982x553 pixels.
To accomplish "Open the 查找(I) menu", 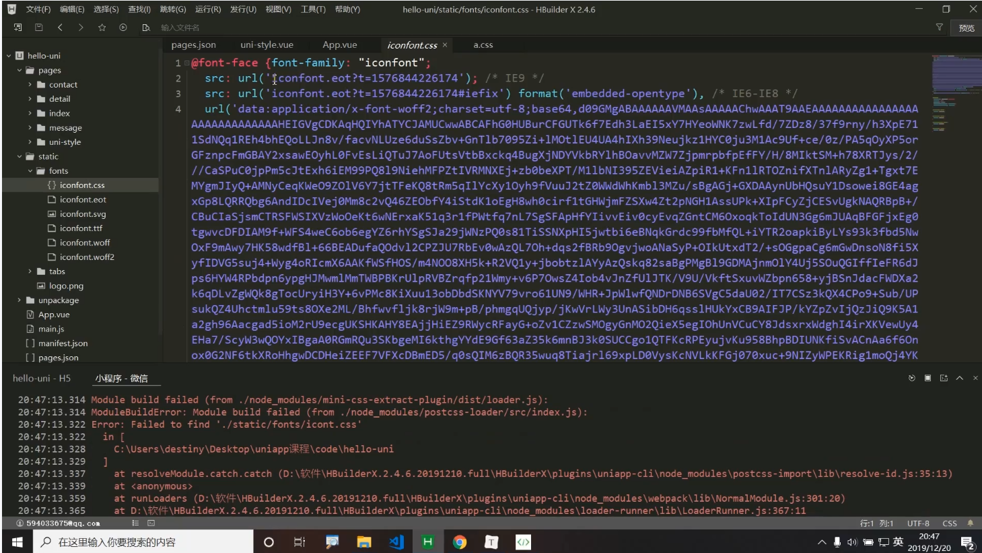I will click(x=139, y=9).
